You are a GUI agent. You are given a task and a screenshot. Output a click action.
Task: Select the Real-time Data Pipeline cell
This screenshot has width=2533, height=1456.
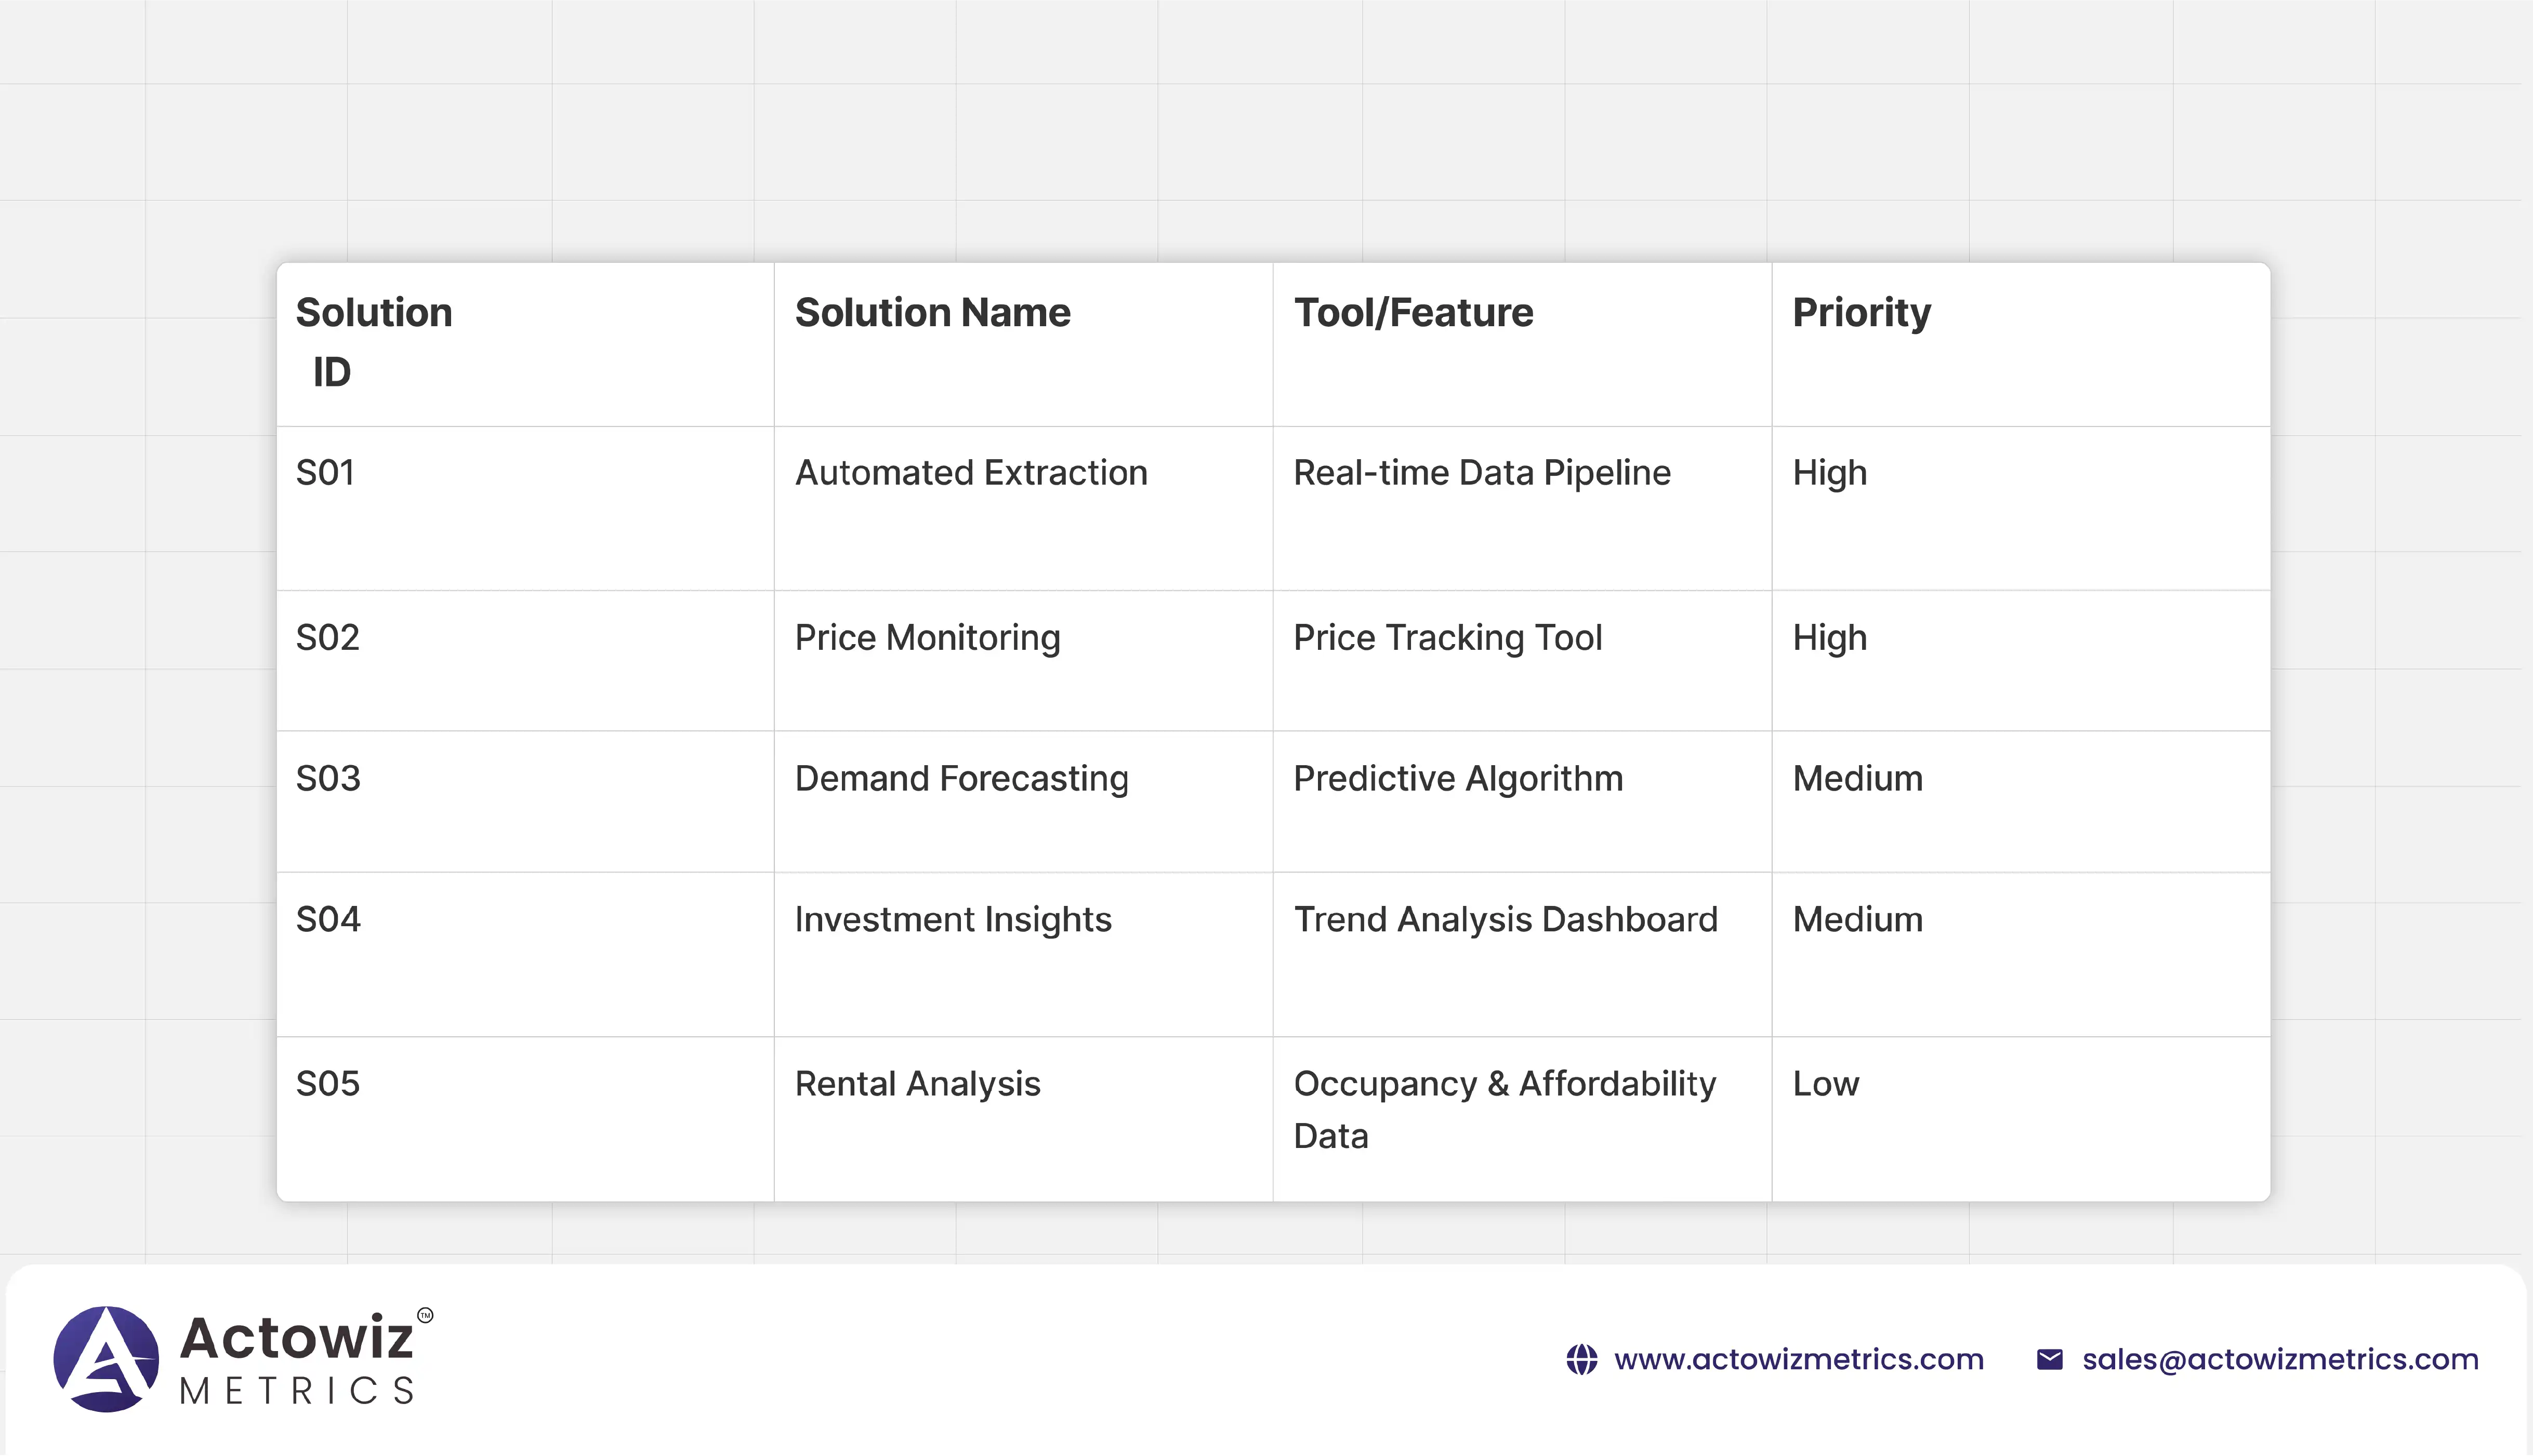coord(1481,472)
